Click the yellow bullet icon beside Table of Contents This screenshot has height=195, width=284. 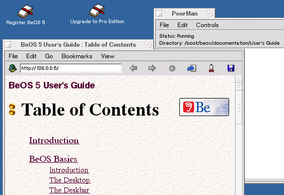click(x=12, y=110)
